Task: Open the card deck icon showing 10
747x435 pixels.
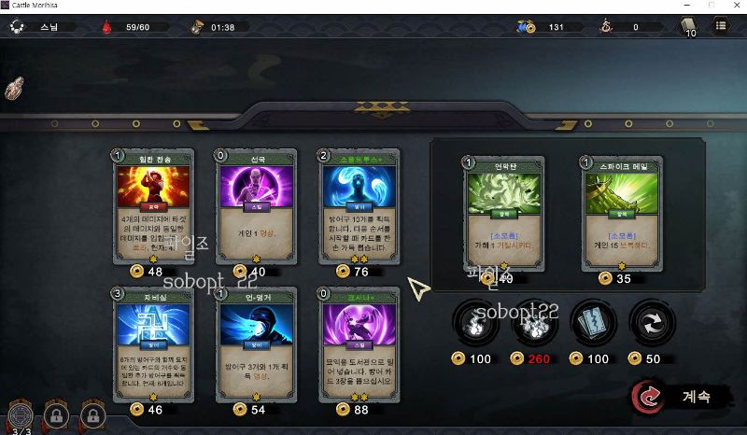Action: (688, 27)
